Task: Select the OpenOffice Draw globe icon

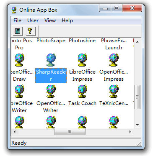Action: 20,60
